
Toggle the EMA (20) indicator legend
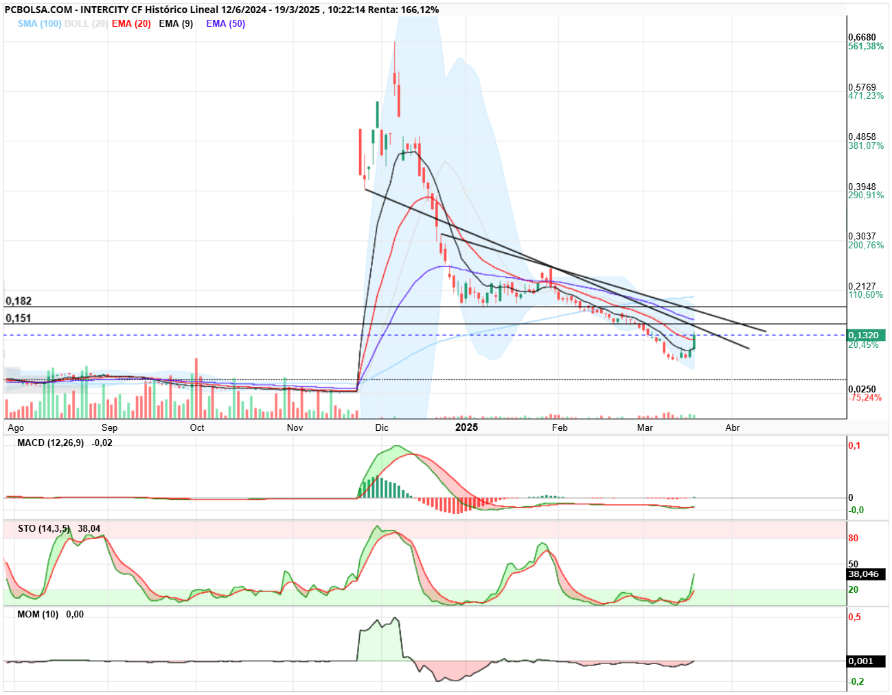coord(131,23)
